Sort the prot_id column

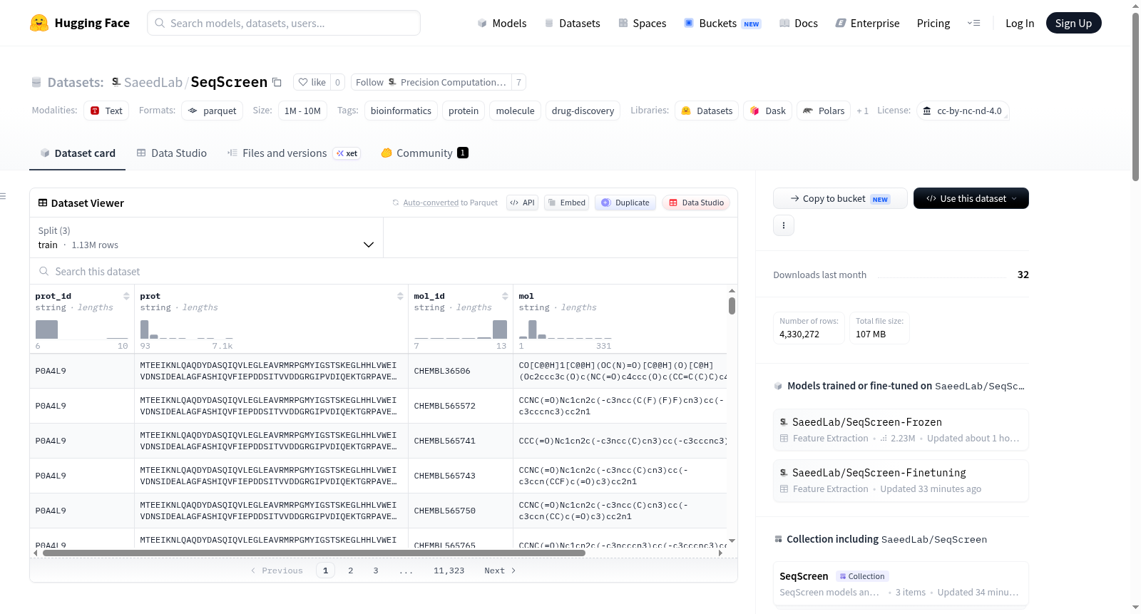point(126,296)
